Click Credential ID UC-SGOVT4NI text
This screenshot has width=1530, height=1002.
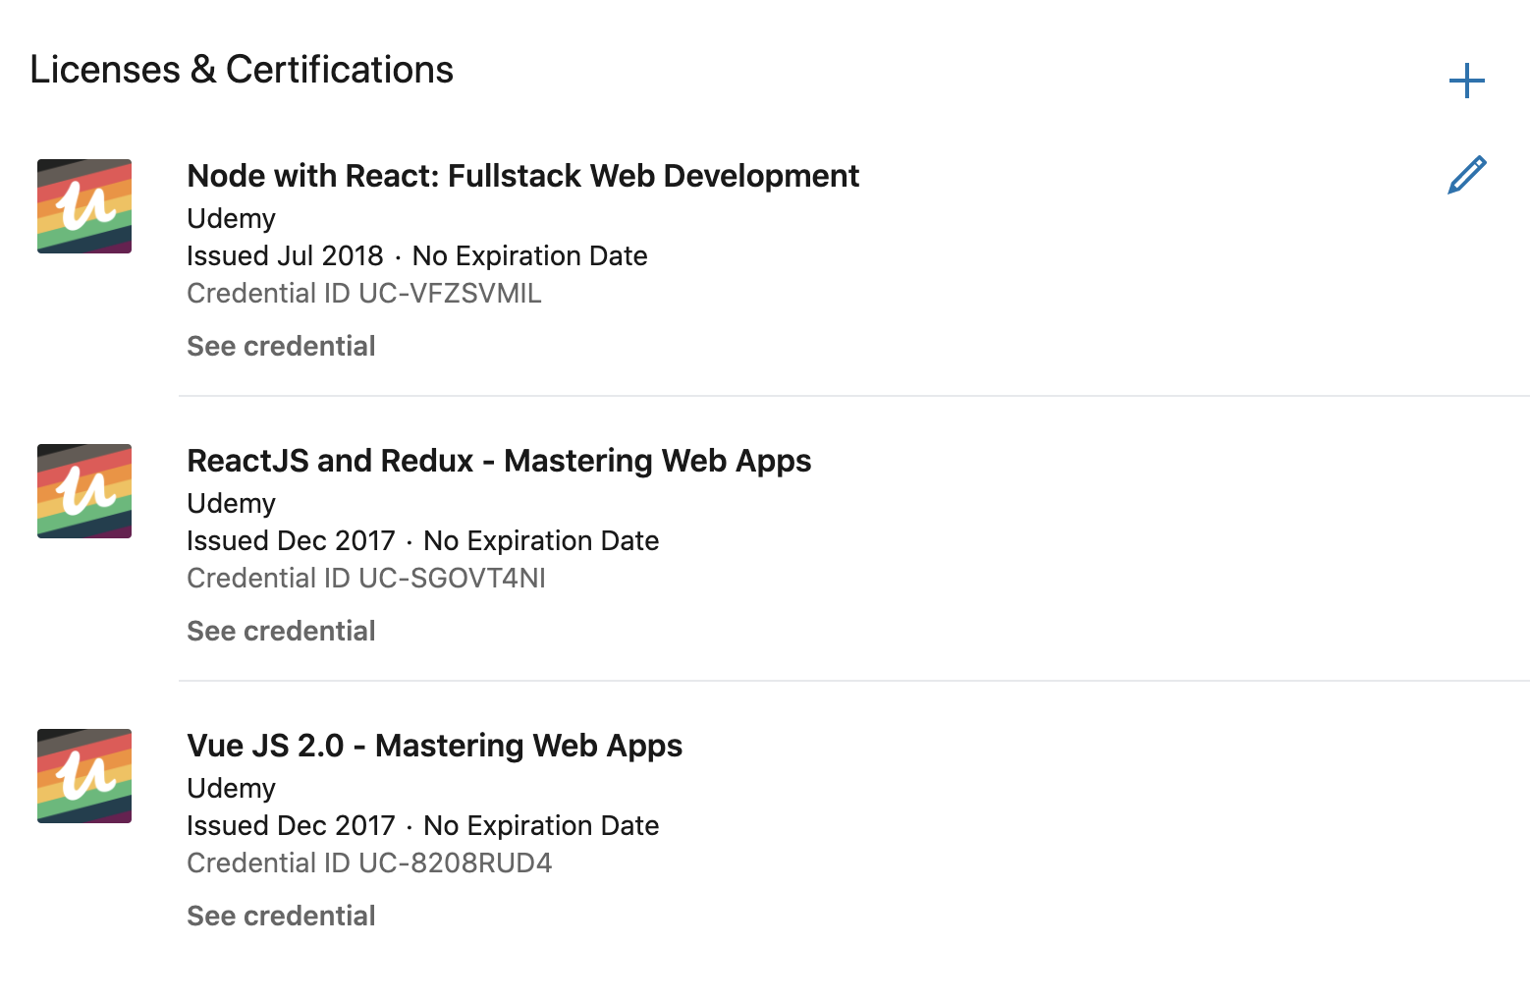pyautogui.click(x=365, y=578)
